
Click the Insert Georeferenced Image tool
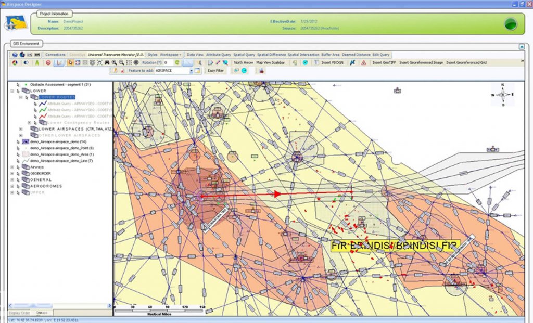pyautogui.click(x=422, y=62)
